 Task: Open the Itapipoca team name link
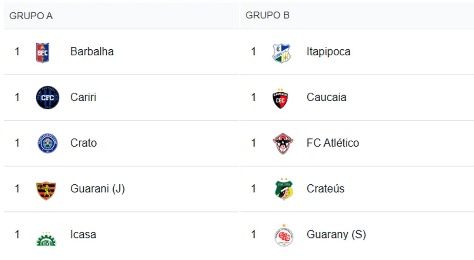click(328, 52)
